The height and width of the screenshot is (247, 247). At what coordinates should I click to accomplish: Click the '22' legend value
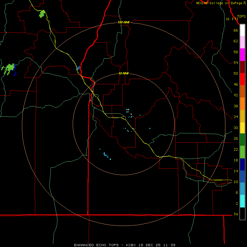point(236,150)
